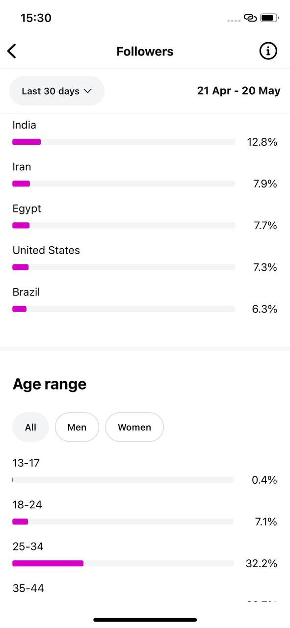Tap the battery icon in the status bar
The width and height of the screenshot is (290, 628).
click(269, 18)
